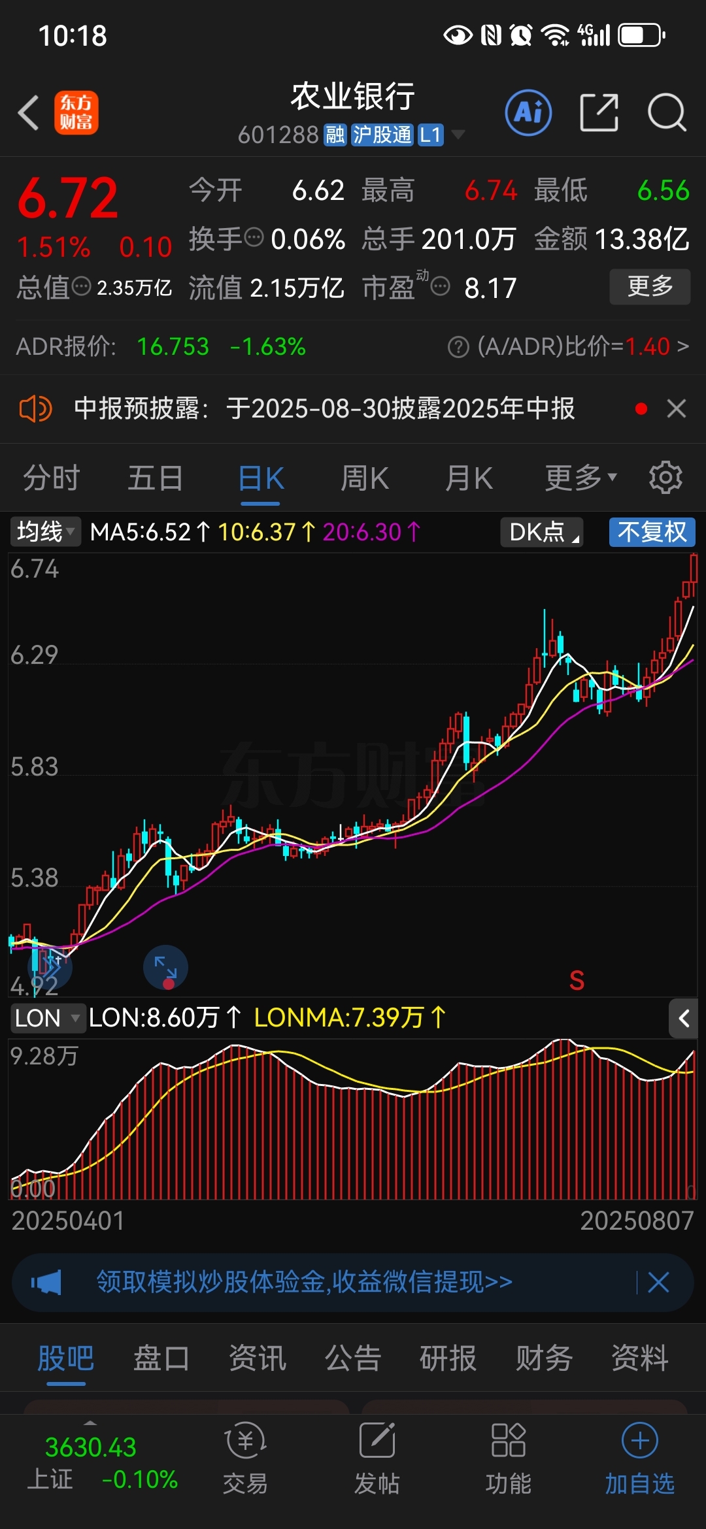Open the A/ADR比价 detail arrow
Viewport: 706px width, 1529px height.
(x=683, y=346)
